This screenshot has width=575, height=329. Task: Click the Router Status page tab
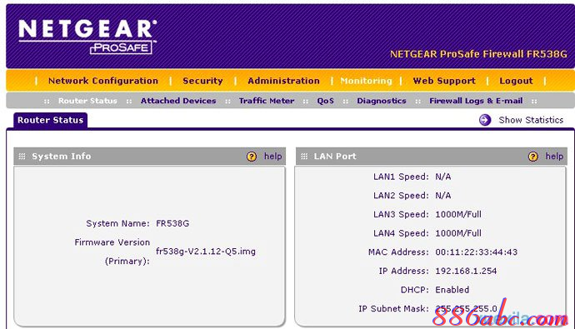tap(51, 120)
